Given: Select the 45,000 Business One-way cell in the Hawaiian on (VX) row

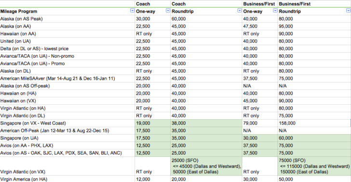Looking at the screenshot, I should [260, 101].
